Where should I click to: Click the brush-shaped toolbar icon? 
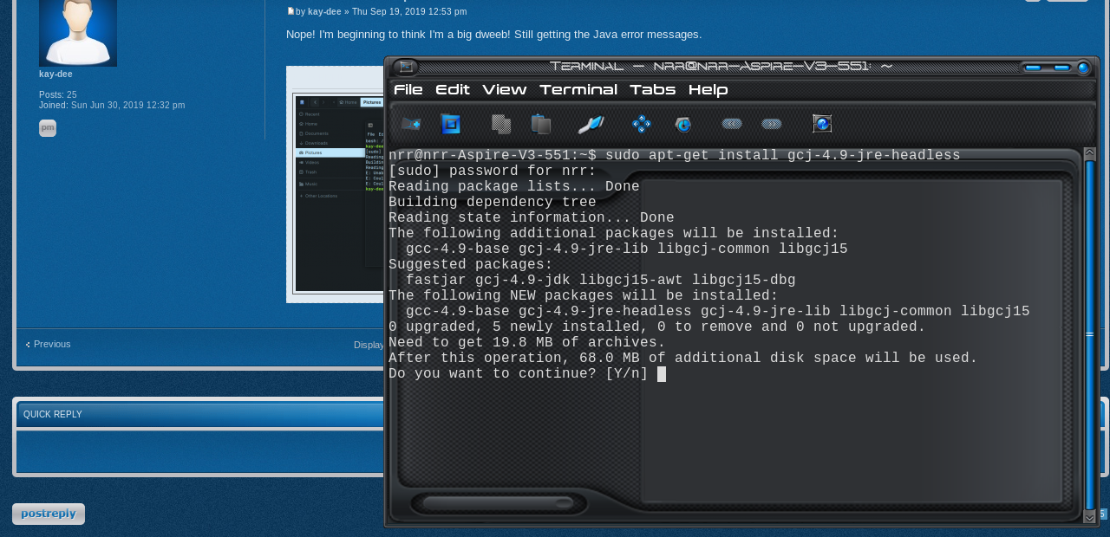(591, 124)
